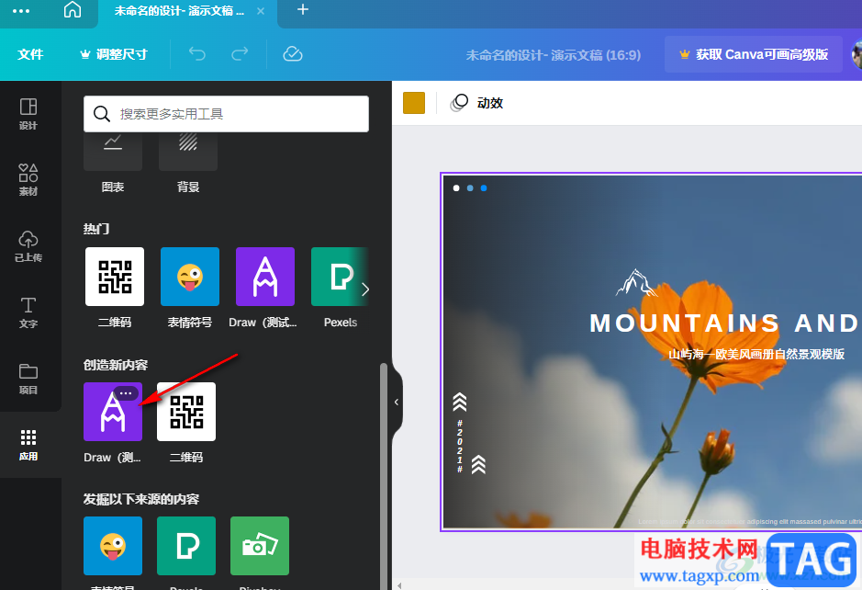Open more options on Draw app tile
Screen dimensions: 862x590
point(126,393)
